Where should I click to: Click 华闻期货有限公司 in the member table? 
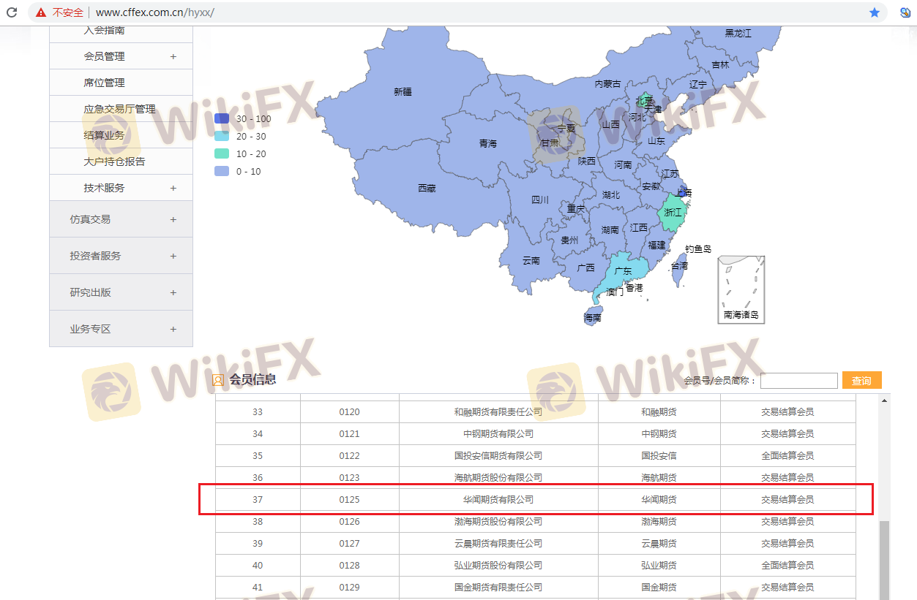(x=498, y=500)
